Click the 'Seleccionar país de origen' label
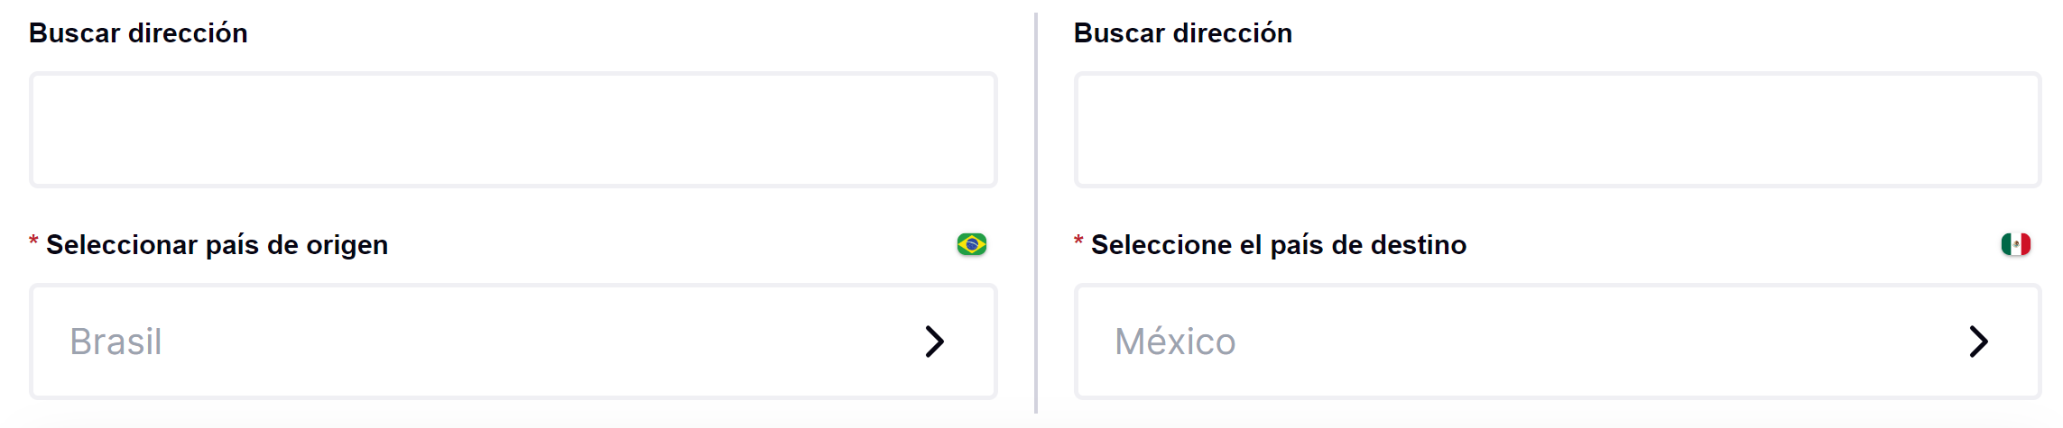2063x428 pixels. click(x=217, y=244)
